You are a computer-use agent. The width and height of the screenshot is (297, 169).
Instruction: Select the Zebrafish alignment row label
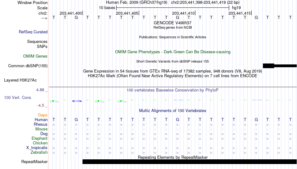39,153
